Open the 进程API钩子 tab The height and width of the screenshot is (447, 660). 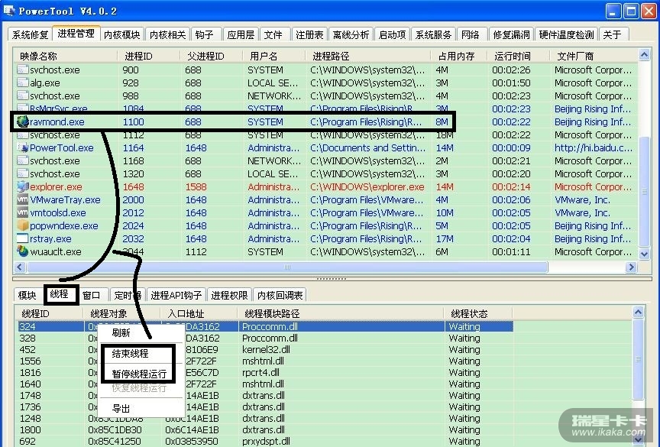click(x=176, y=295)
